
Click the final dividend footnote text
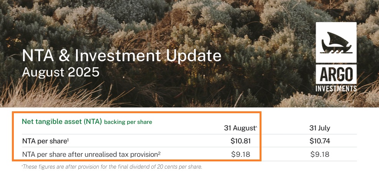coord(113,167)
